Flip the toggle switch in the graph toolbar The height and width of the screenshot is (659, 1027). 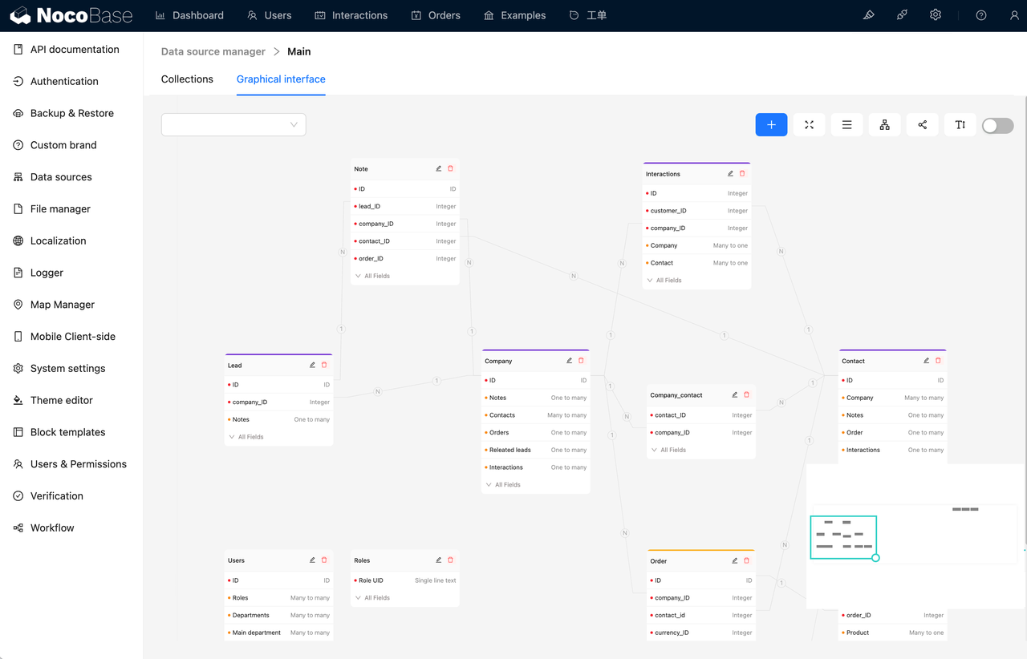997,125
